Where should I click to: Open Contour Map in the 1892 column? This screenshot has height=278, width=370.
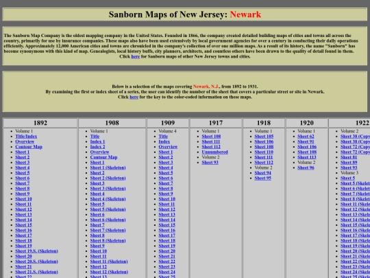[x=29, y=147]
